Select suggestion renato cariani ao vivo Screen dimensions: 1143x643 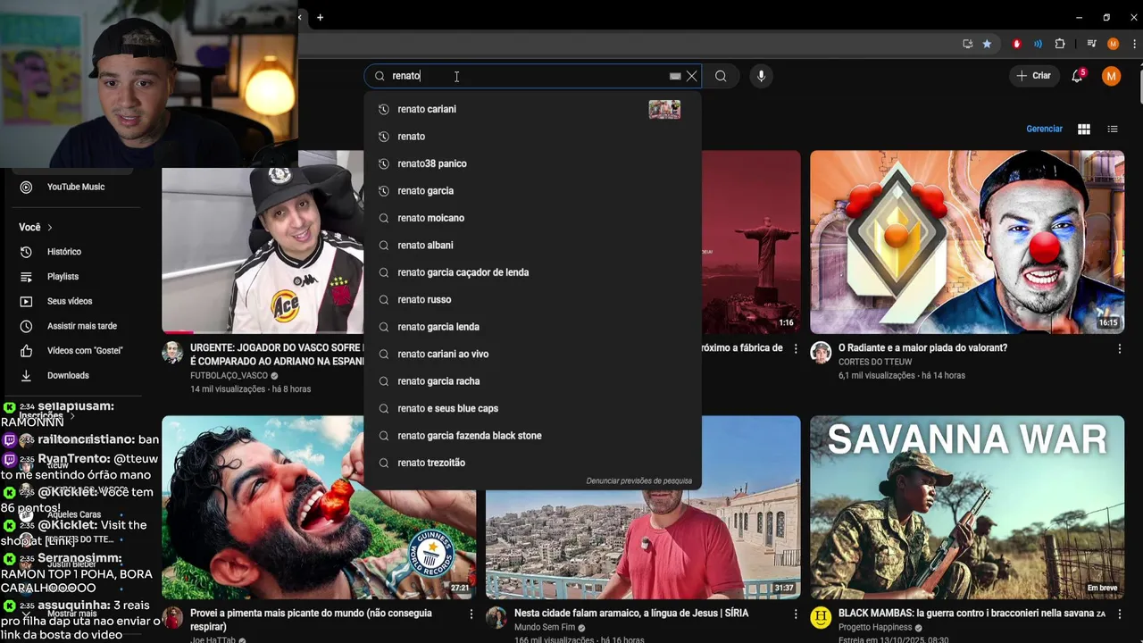pos(532,354)
